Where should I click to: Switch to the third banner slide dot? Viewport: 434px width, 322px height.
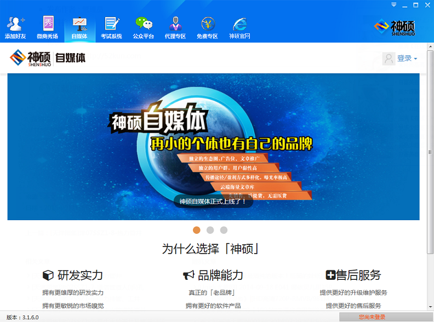click(x=224, y=230)
